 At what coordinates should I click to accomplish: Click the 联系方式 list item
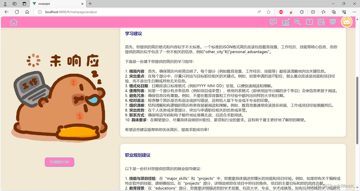(185, 115)
